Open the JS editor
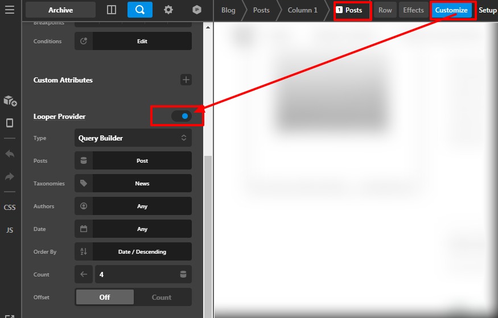498x318 pixels. coord(10,230)
